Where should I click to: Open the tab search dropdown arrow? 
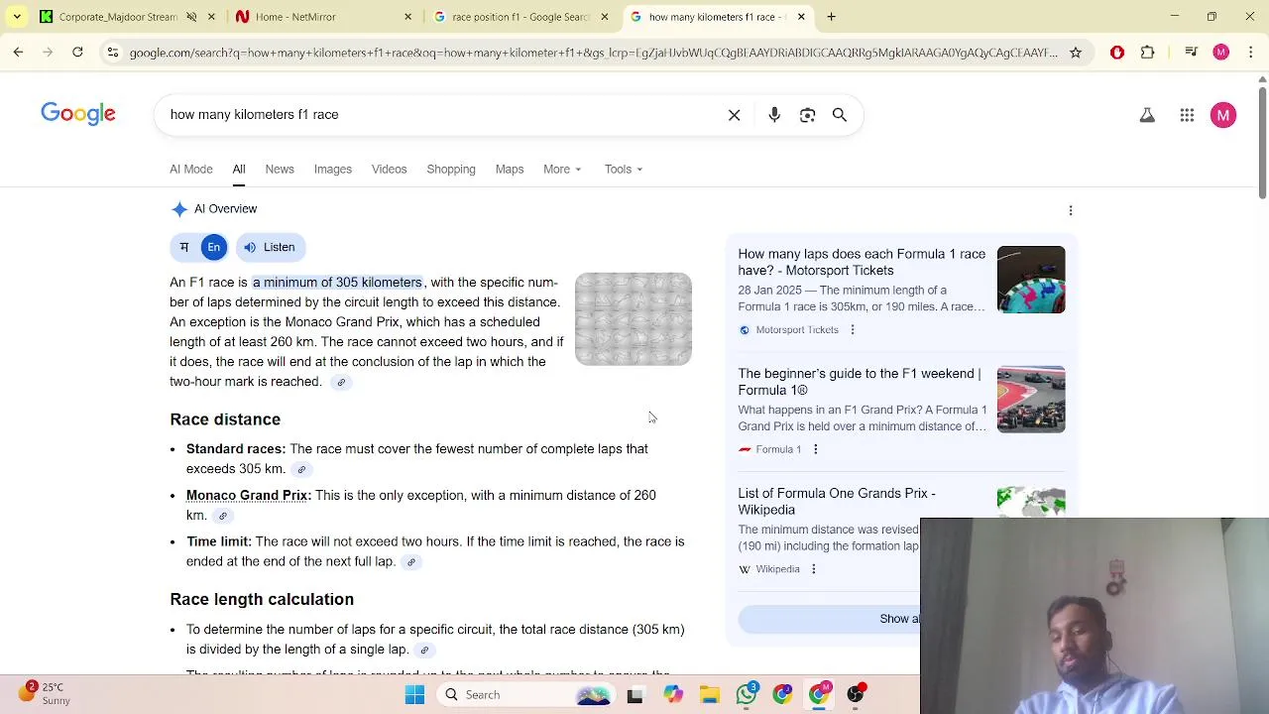click(17, 17)
